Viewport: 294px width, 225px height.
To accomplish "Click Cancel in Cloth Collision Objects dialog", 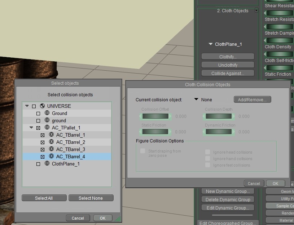I will (254, 184).
